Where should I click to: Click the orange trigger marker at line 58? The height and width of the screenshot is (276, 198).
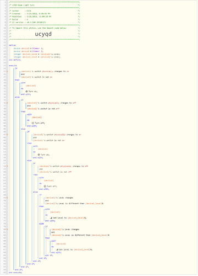(7, 166)
